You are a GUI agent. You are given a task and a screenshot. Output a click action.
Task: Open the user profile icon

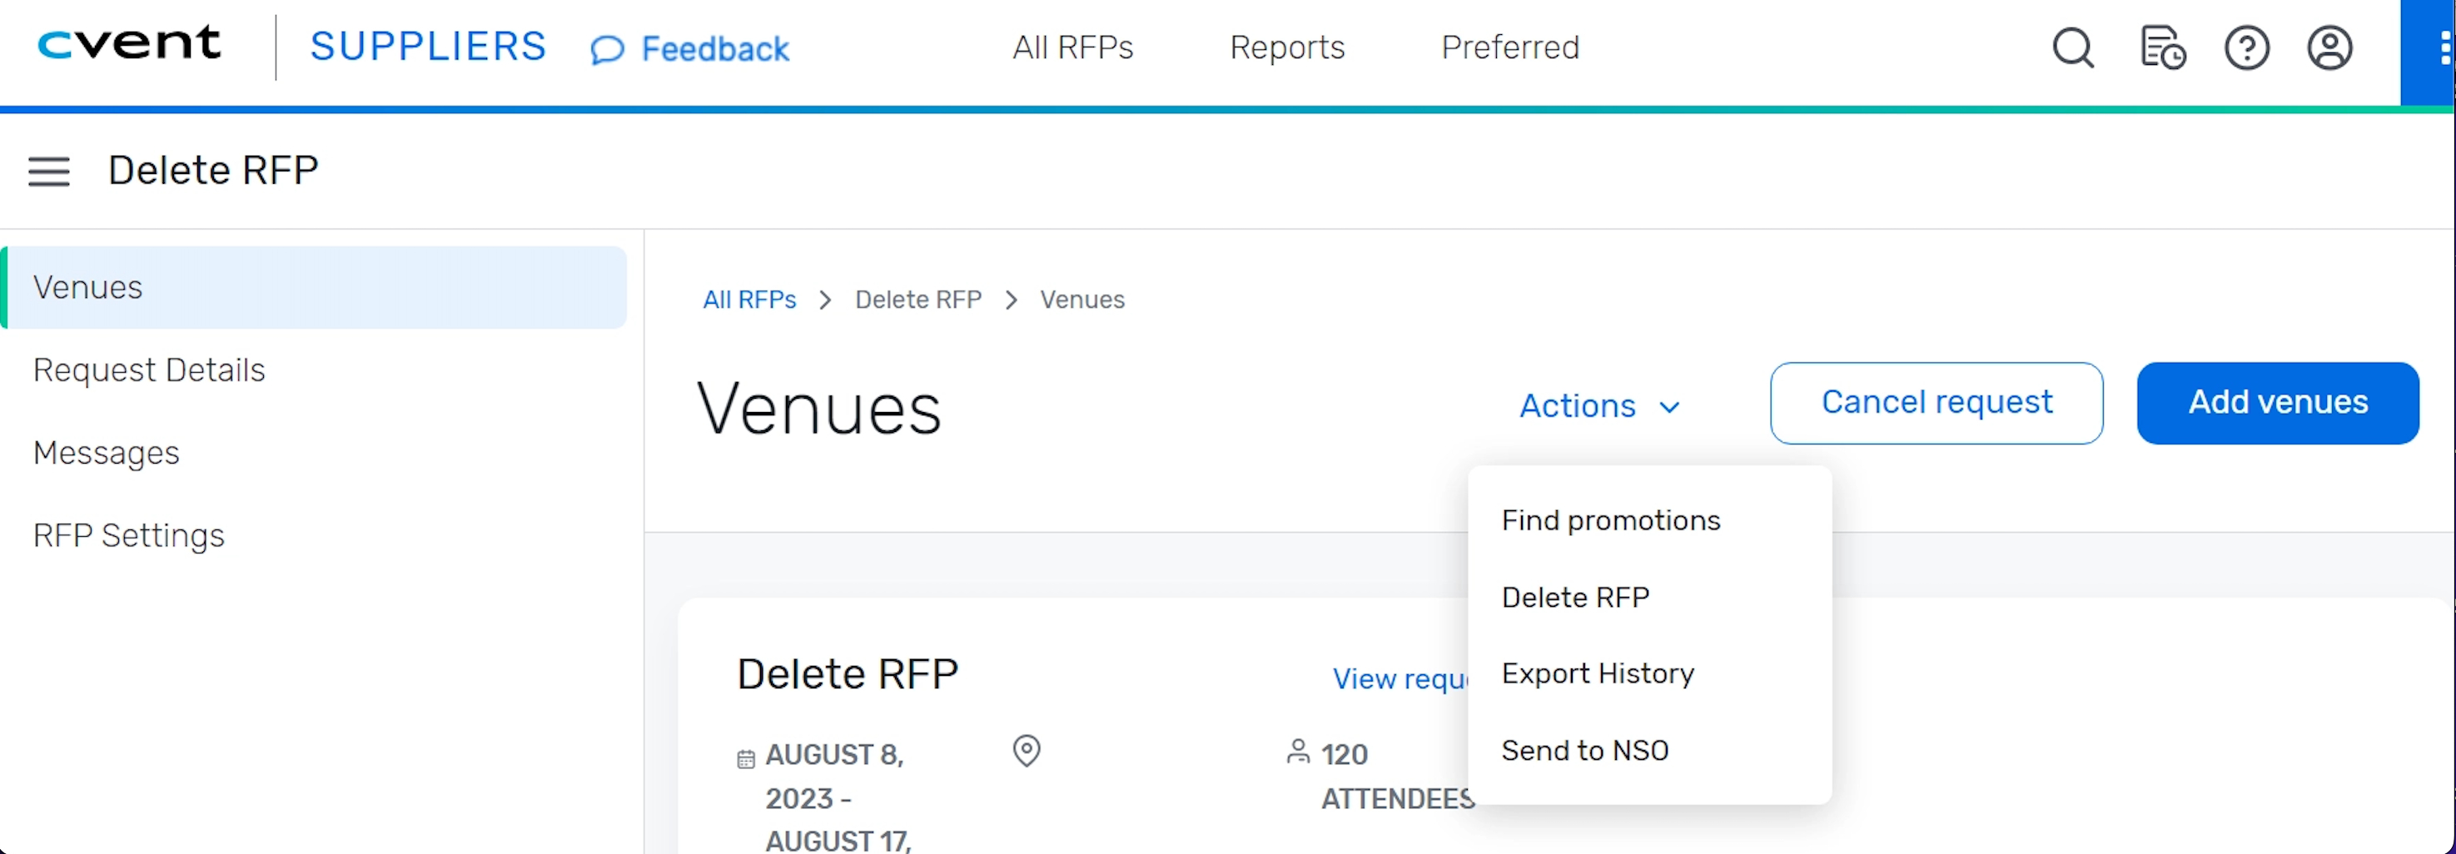2329,47
